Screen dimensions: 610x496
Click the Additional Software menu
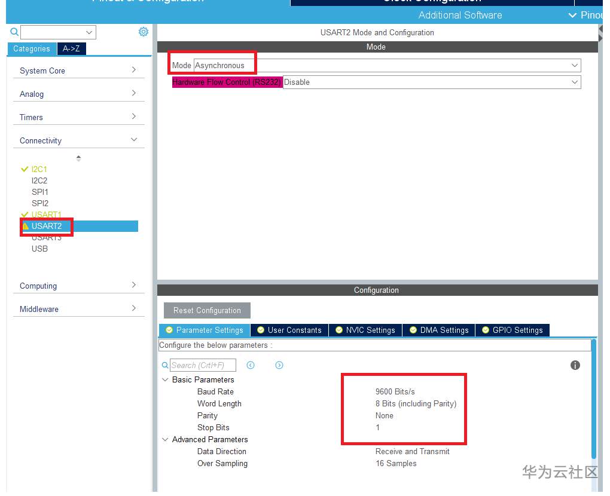pos(460,15)
